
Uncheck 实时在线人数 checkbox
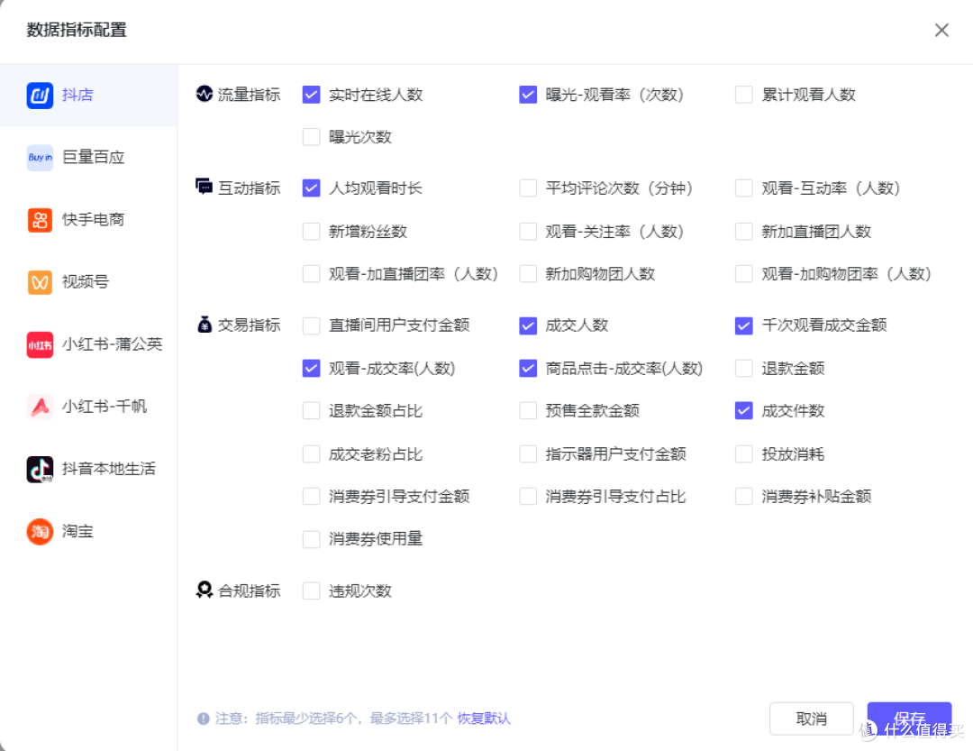point(311,95)
